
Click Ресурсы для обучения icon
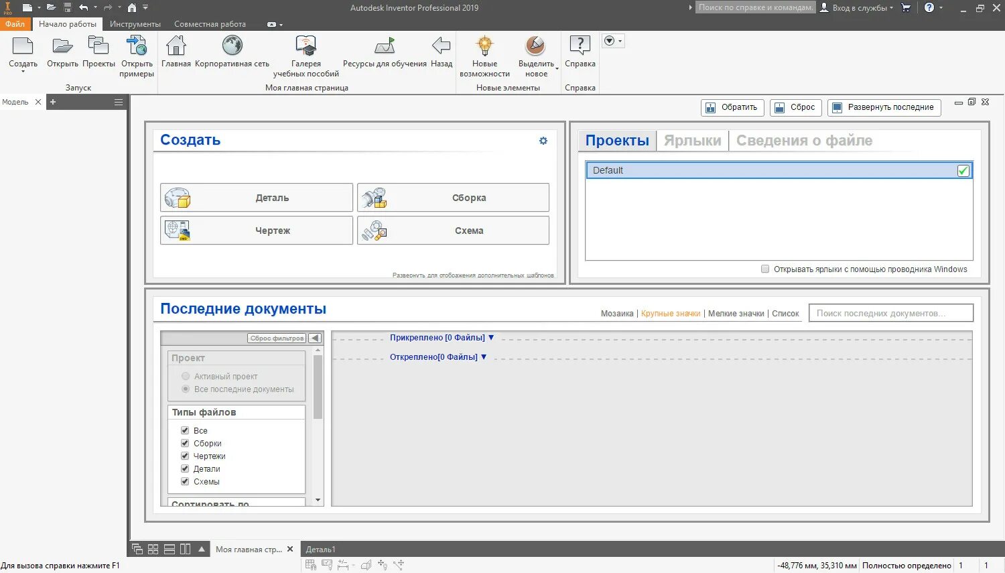(x=385, y=46)
